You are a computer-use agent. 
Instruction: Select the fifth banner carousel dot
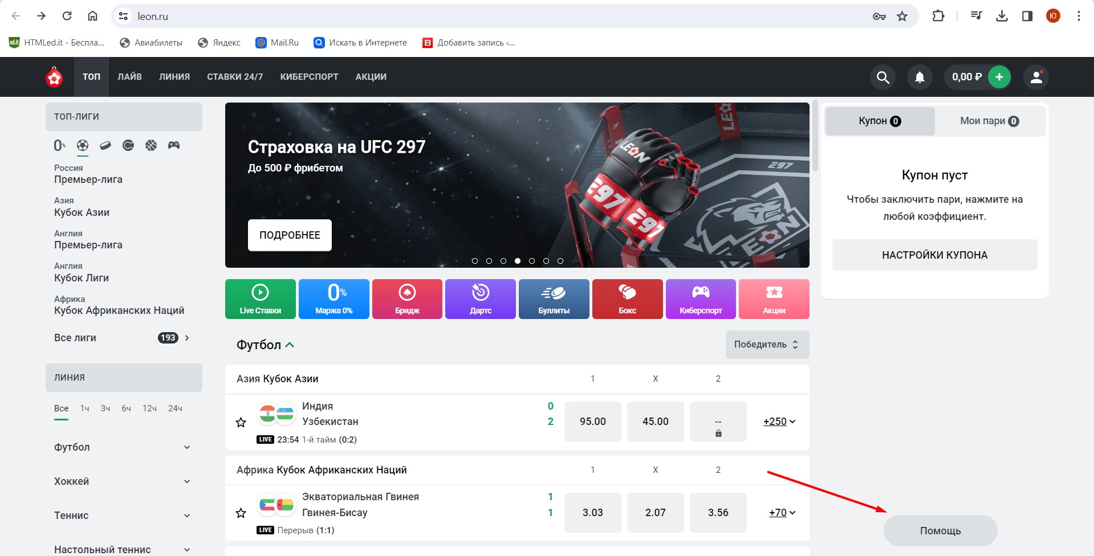532,261
